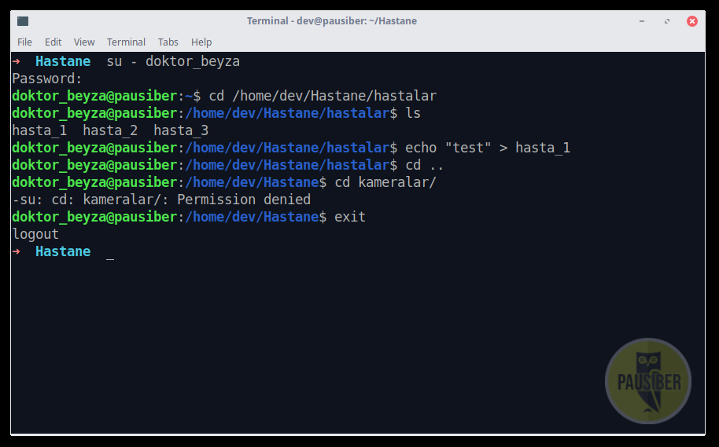Click the cd kameralar/ command text

coord(385,182)
